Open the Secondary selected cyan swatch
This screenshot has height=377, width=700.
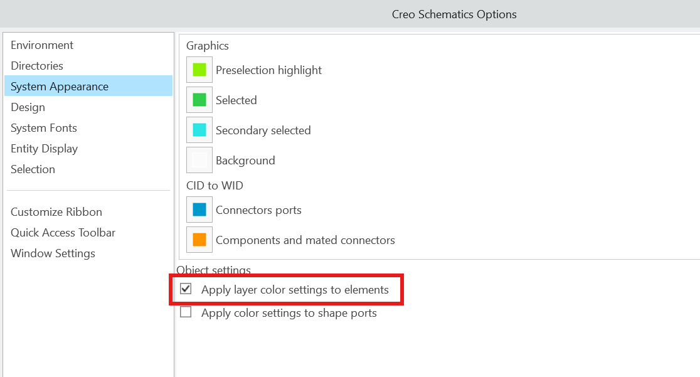[x=199, y=130]
